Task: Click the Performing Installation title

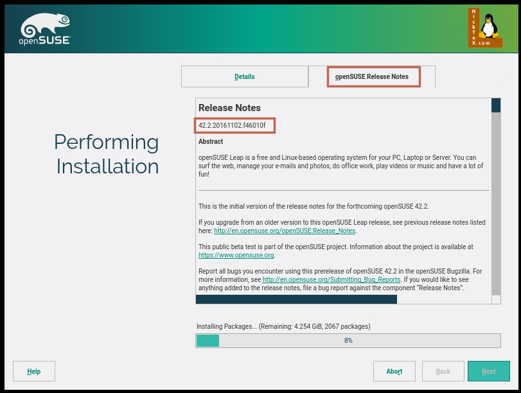Action: pos(107,154)
